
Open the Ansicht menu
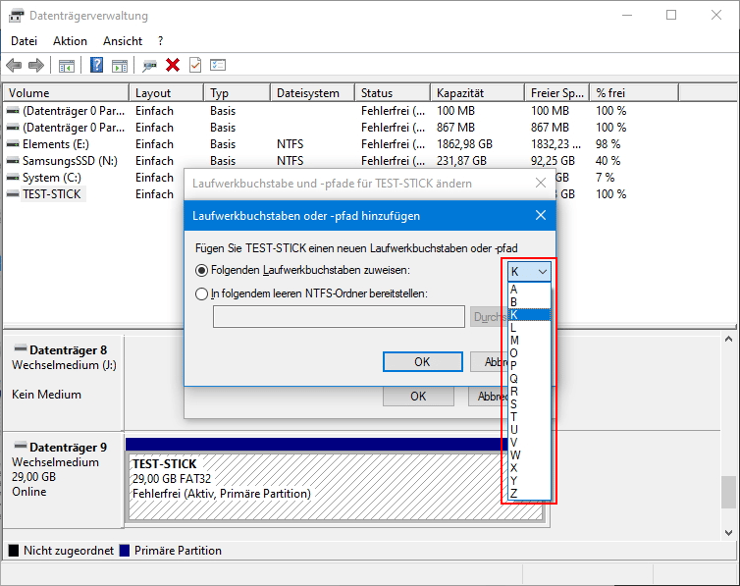[123, 41]
